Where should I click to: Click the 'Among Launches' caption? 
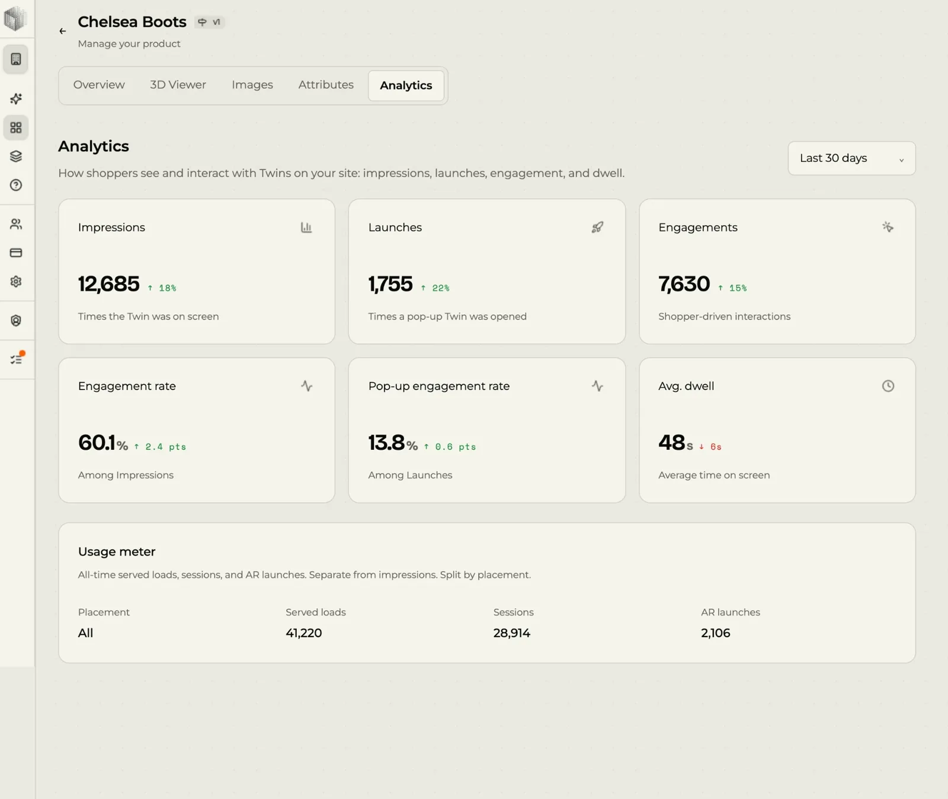[410, 475]
